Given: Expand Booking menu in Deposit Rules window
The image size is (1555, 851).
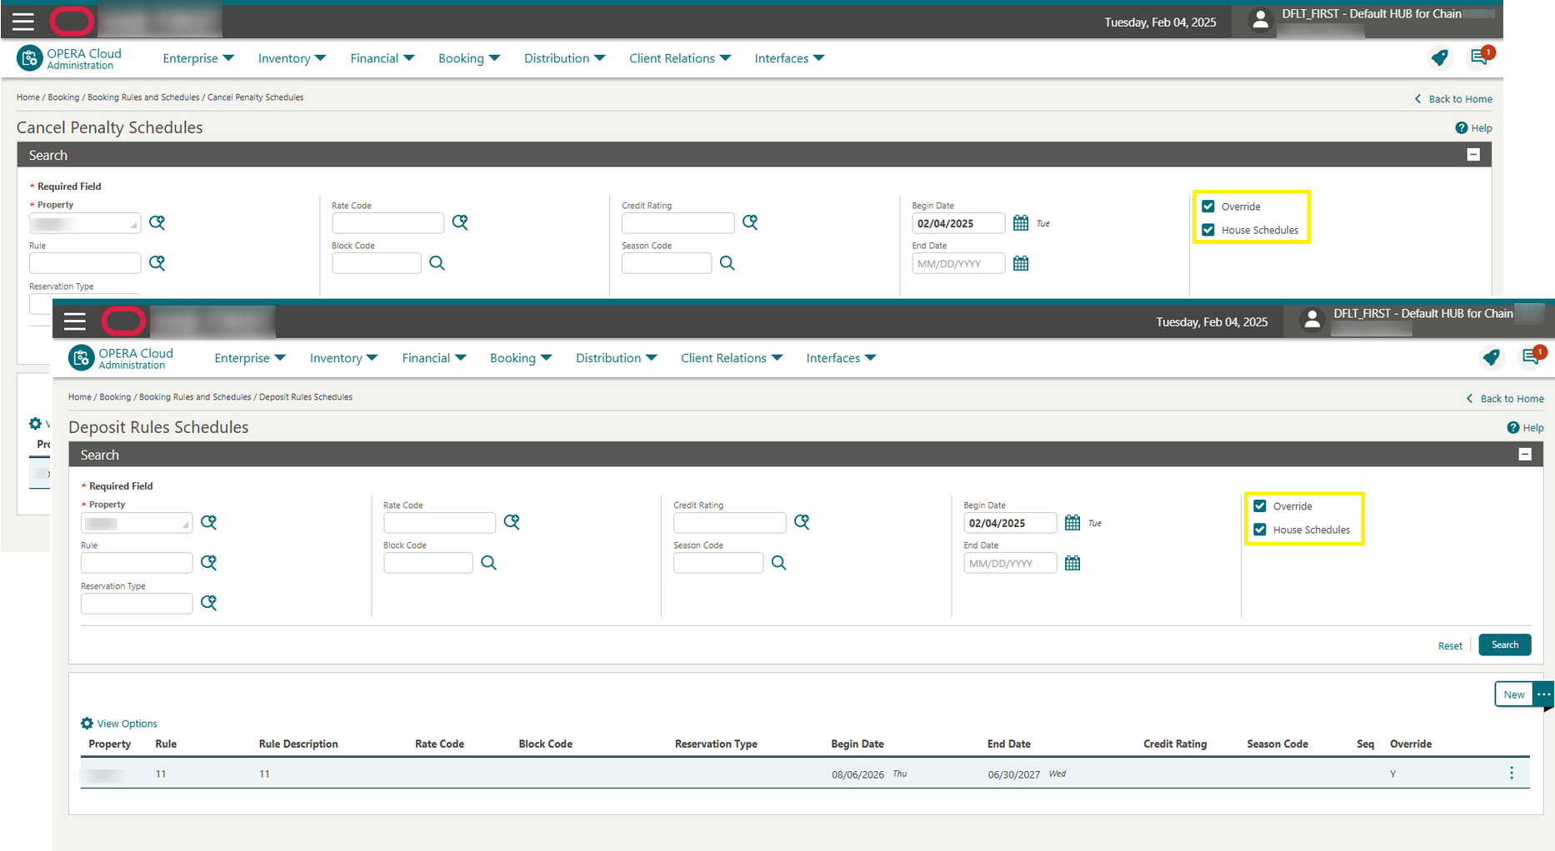Looking at the screenshot, I should [521, 358].
